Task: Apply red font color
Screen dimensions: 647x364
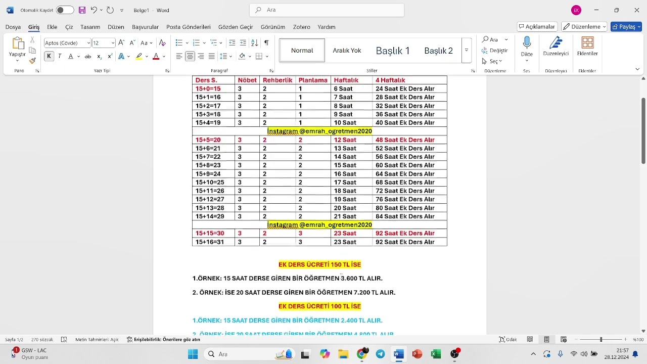Action: [x=156, y=57]
